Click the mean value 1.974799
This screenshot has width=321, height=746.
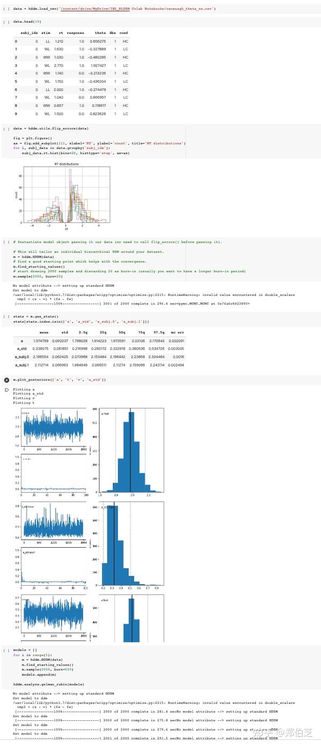click(x=41, y=340)
